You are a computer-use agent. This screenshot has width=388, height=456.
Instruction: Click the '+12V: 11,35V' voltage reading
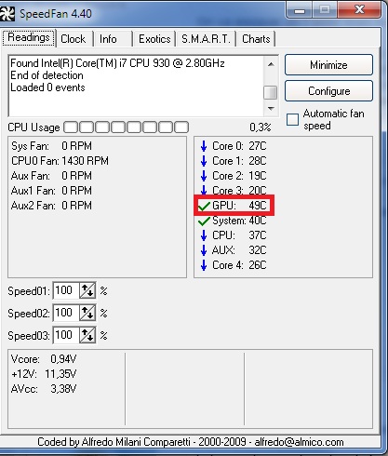[x=44, y=374]
